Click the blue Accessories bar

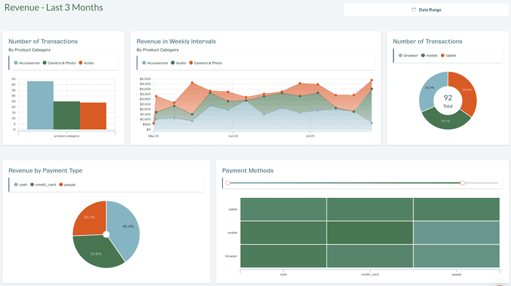40,105
